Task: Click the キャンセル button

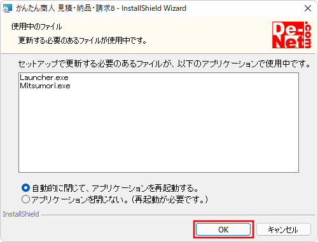Action: [284, 229]
